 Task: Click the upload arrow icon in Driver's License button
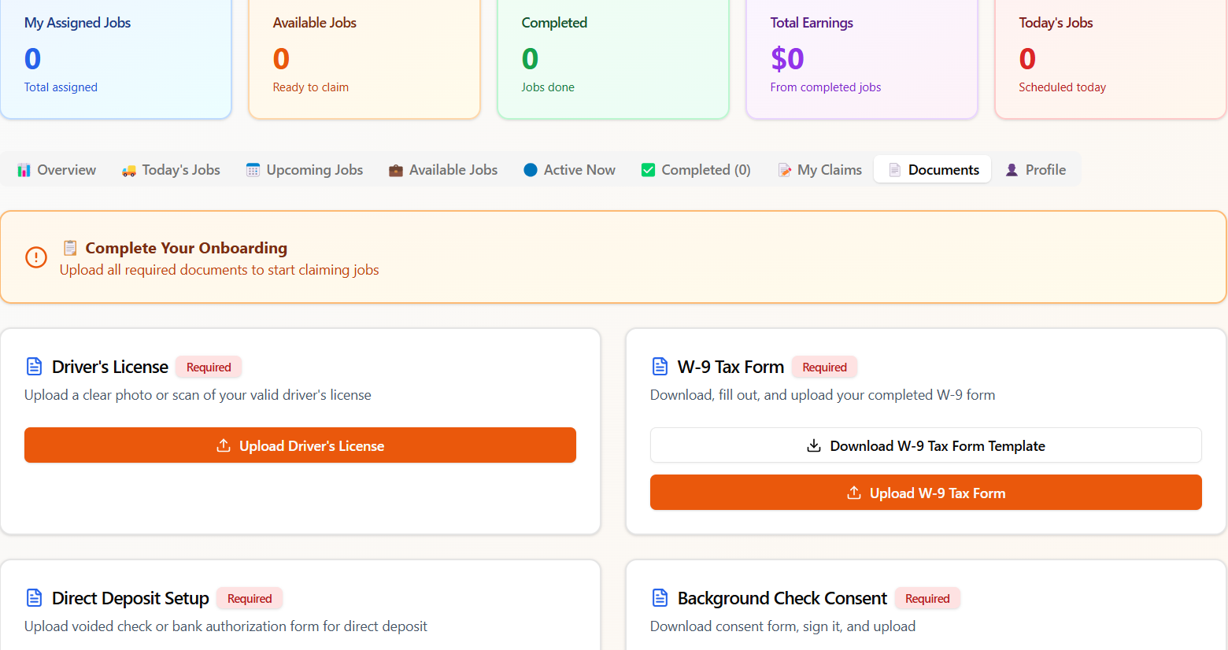tap(224, 446)
